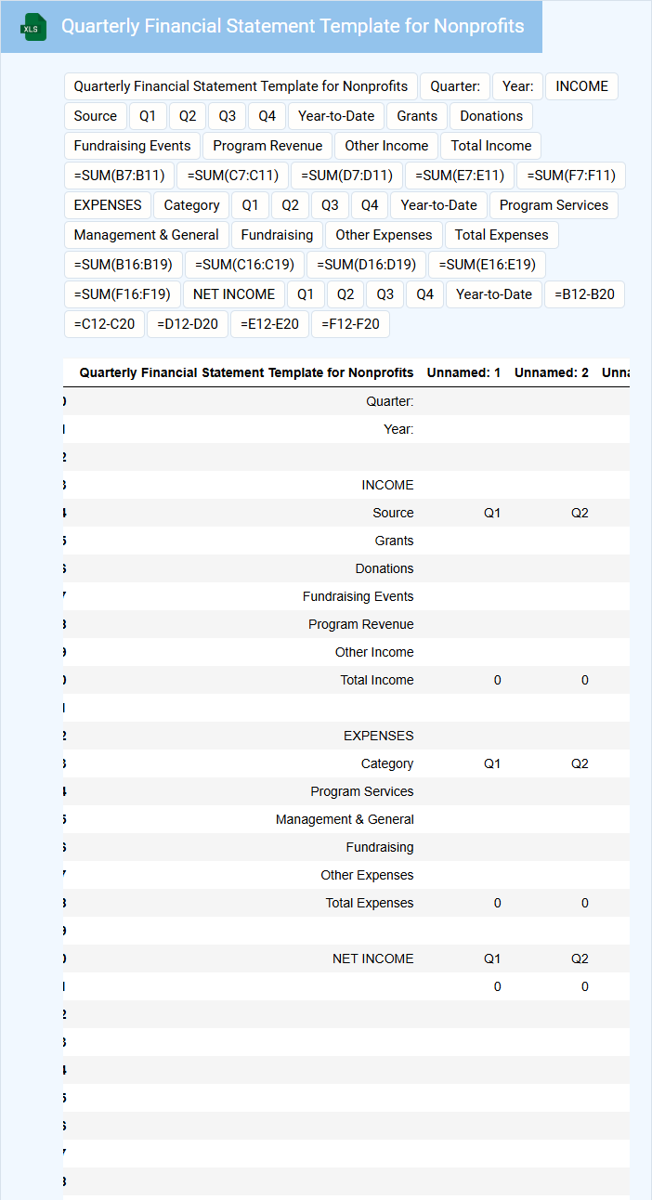Image resolution: width=652 pixels, height=1200 pixels.
Task: Click the 'Program Revenue' table cell
Action: click(361, 624)
